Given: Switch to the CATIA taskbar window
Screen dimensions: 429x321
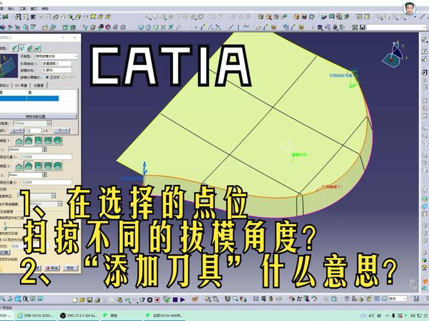Looking at the screenshot, I should [35, 315].
